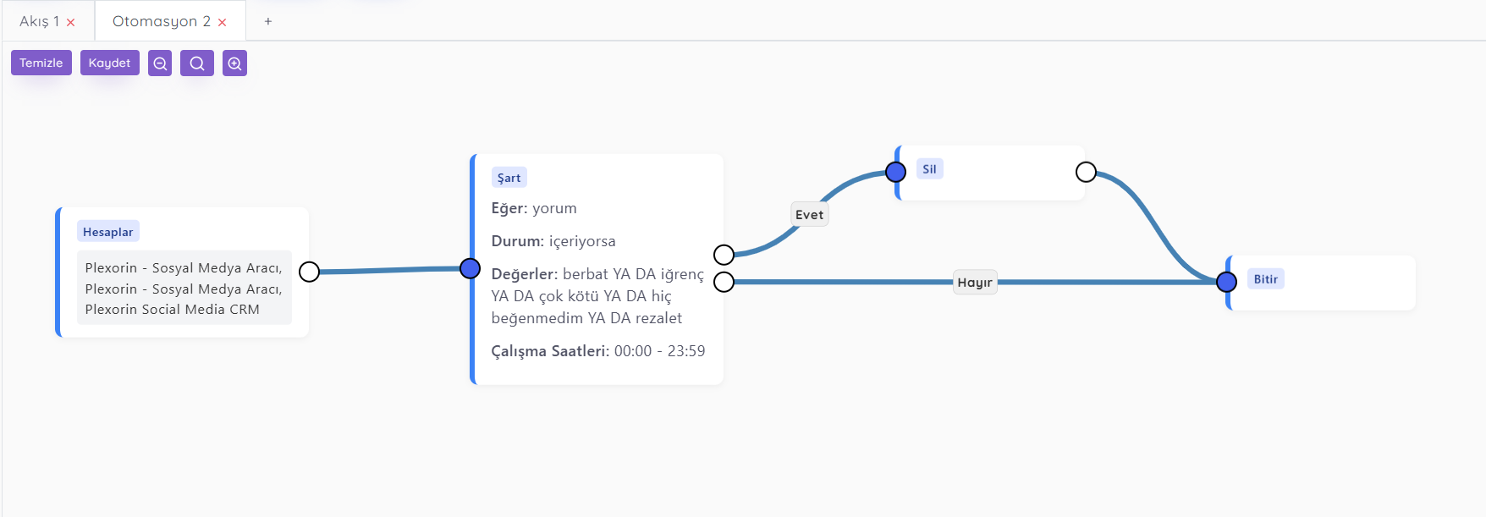Click the reset zoom magnifier icon
This screenshot has height=517, width=1486.
click(197, 63)
